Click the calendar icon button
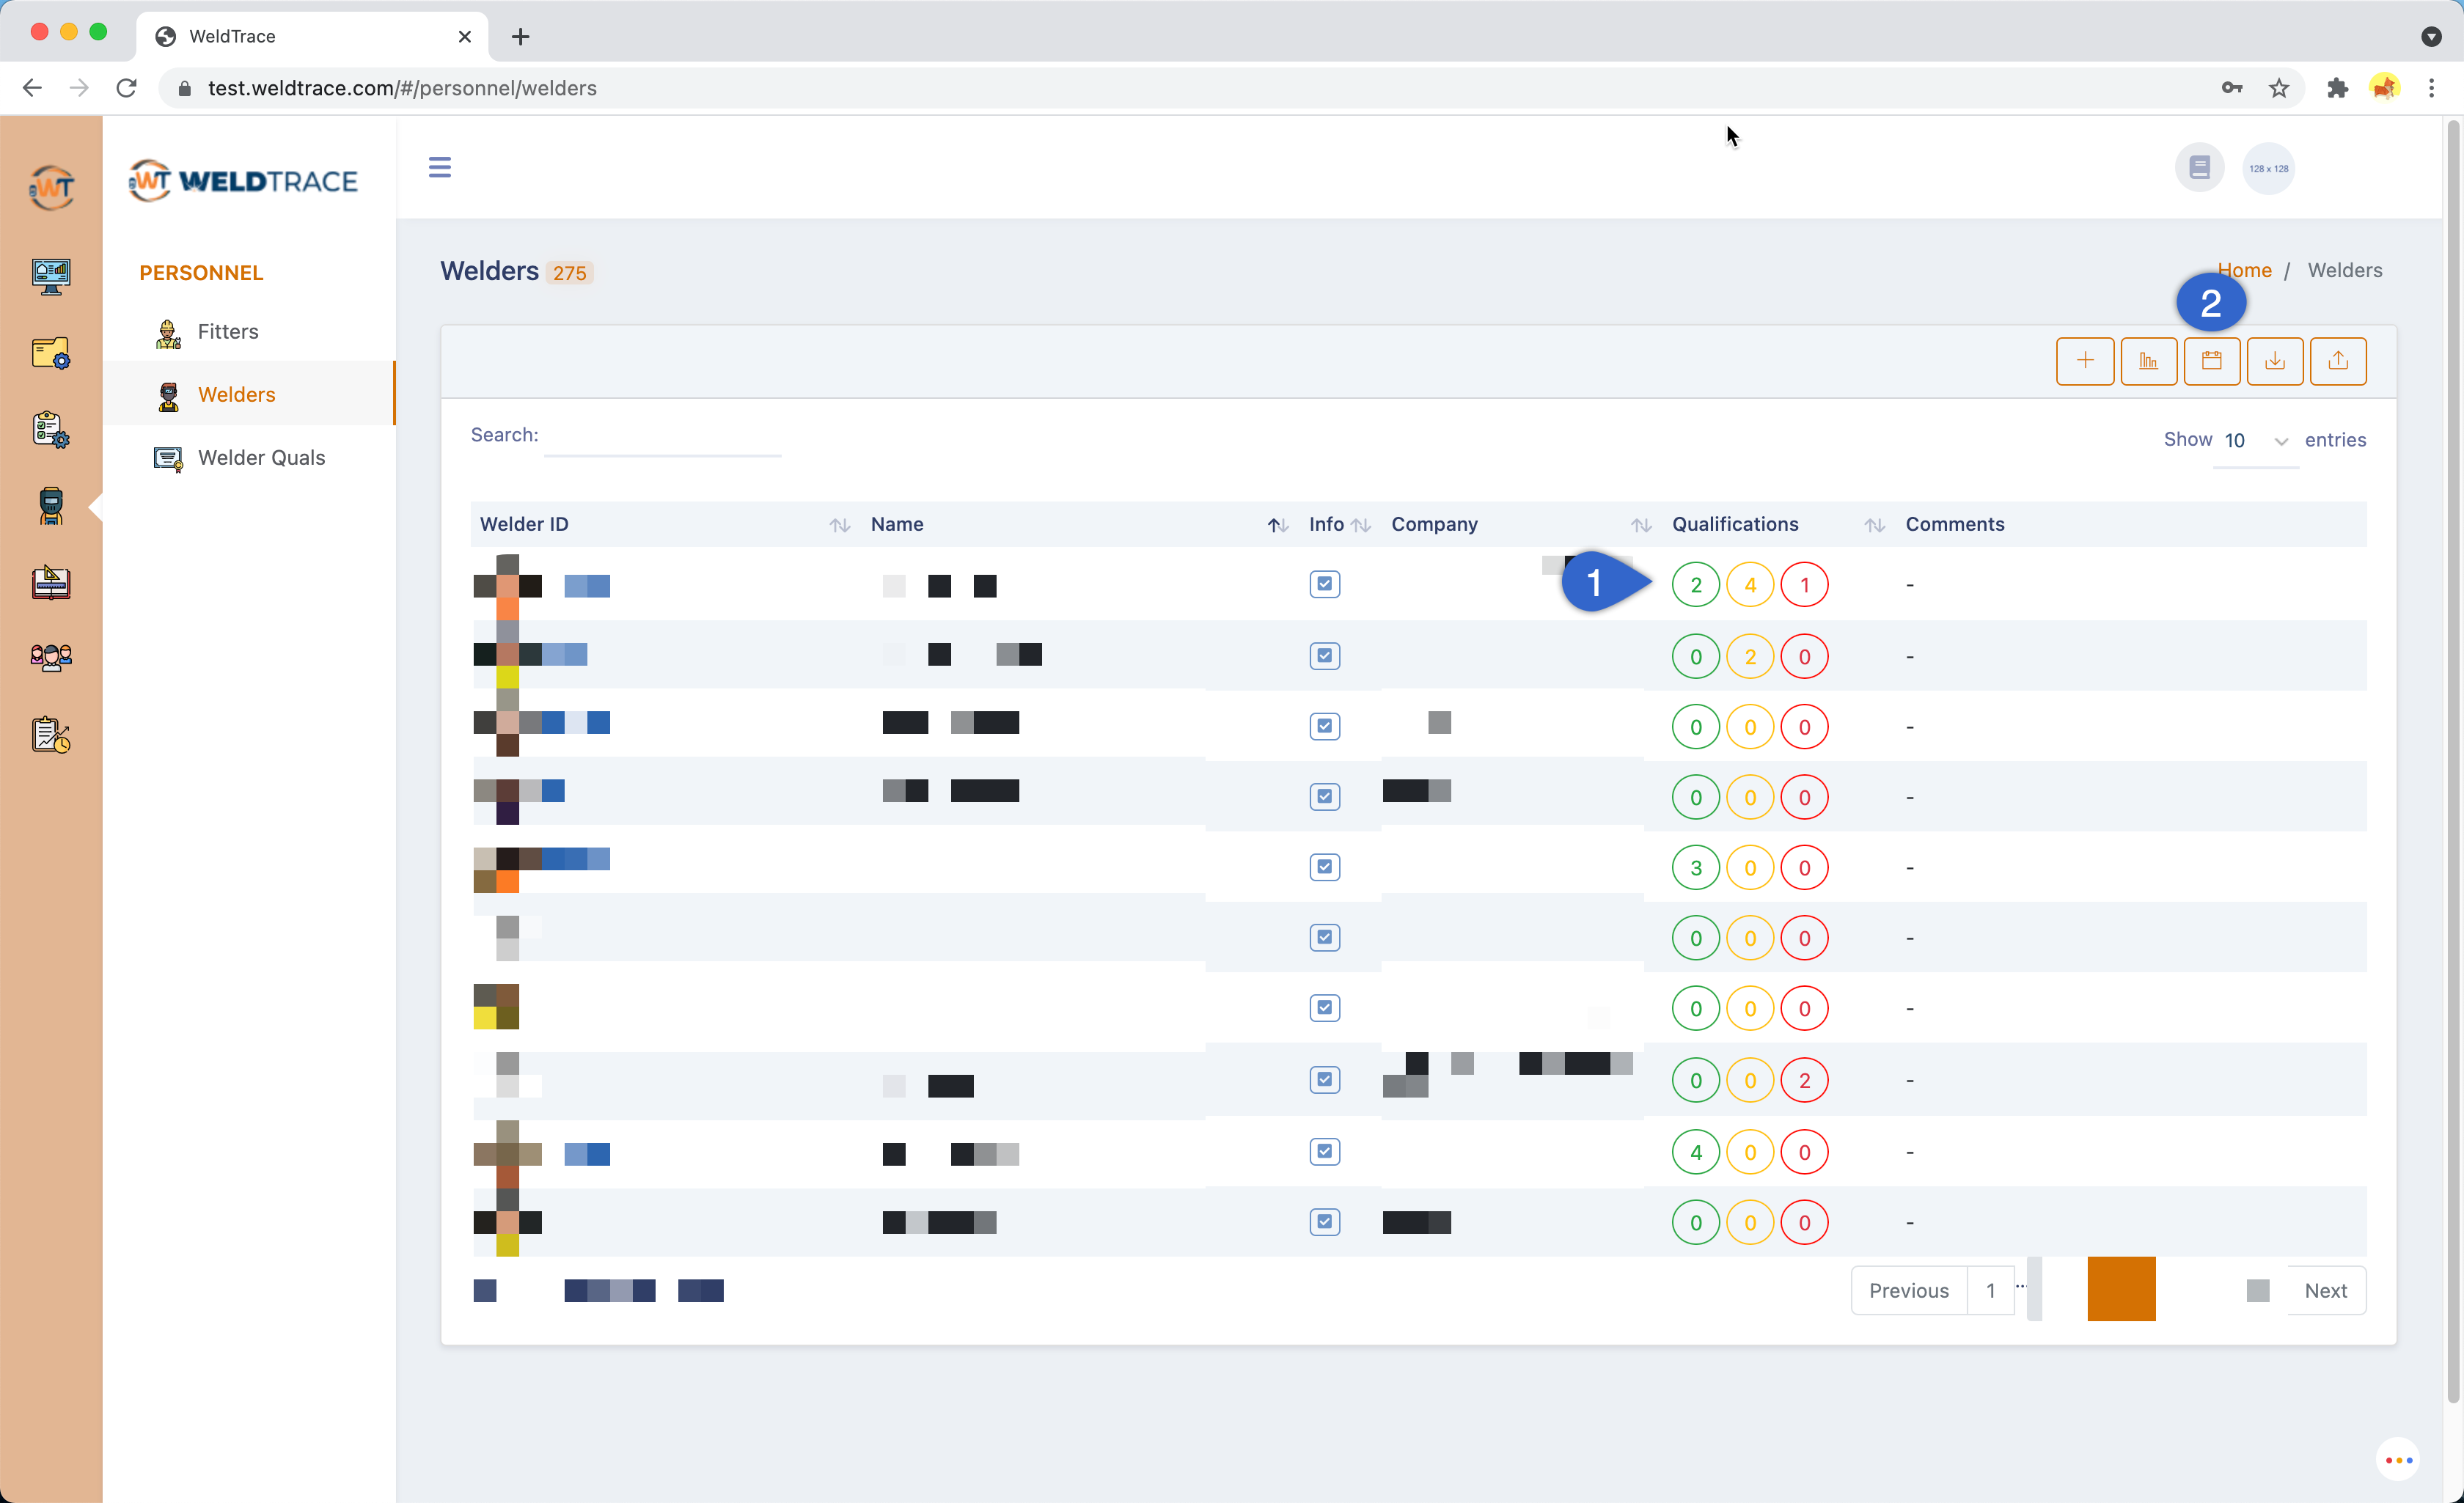This screenshot has width=2464, height=1503. 2211,361
